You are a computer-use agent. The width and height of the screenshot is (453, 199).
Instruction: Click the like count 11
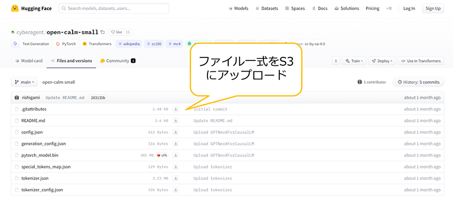point(128,32)
